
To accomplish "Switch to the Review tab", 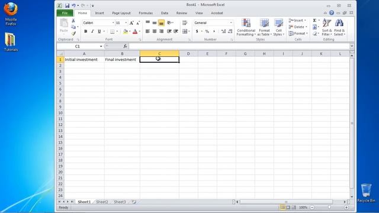I will (182, 13).
